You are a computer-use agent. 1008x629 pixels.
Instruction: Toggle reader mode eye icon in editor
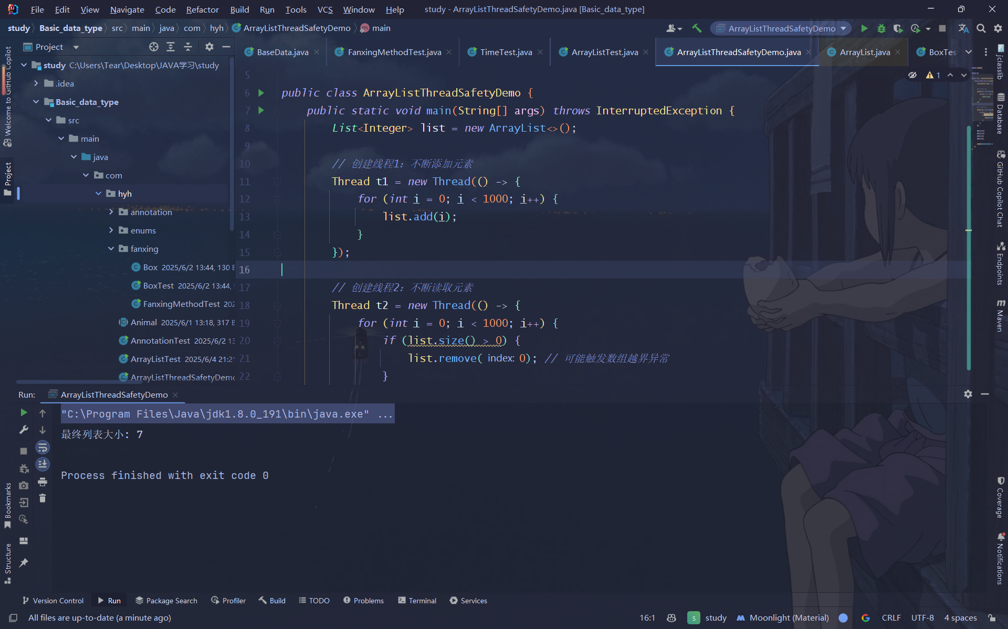click(912, 75)
